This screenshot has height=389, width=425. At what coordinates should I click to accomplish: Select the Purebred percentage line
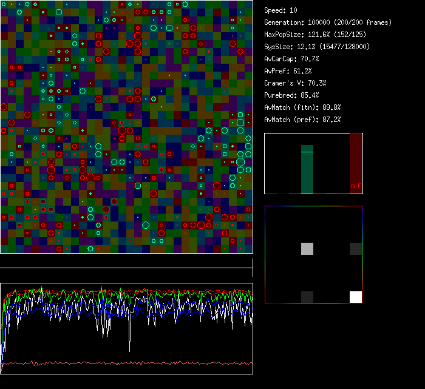click(291, 95)
